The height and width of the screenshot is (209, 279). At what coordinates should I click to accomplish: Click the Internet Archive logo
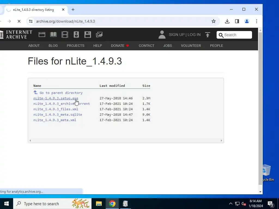coord(16,35)
